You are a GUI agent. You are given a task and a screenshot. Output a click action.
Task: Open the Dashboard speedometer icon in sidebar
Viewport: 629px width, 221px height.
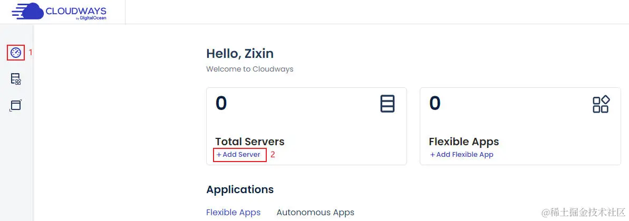click(16, 53)
